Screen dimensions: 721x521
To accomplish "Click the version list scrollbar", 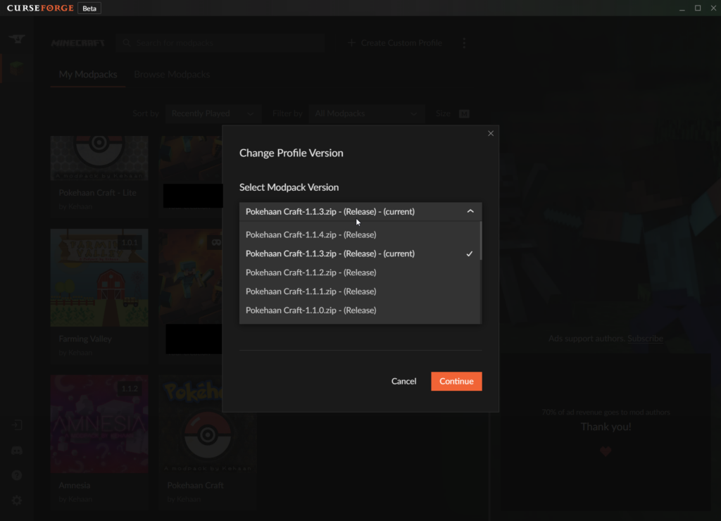I will [480, 241].
